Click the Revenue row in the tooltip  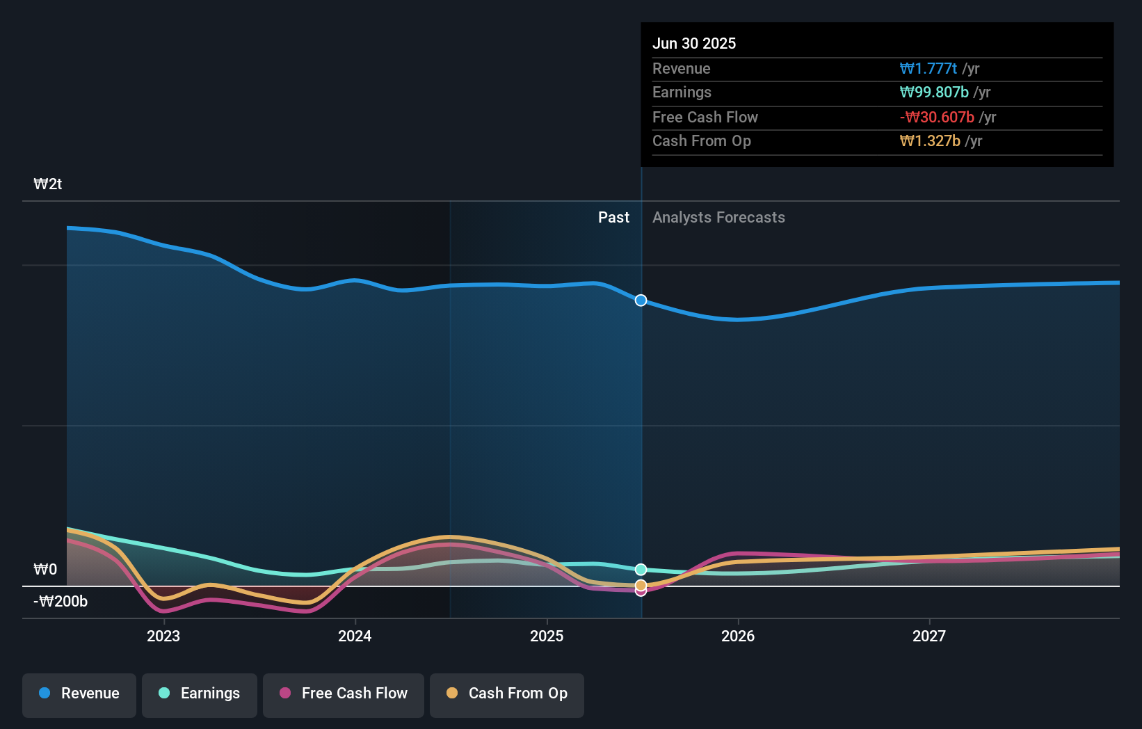coord(877,69)
